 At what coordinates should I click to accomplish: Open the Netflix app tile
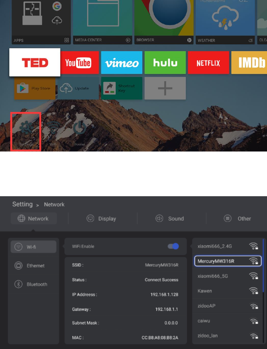(x=208, y=62)
